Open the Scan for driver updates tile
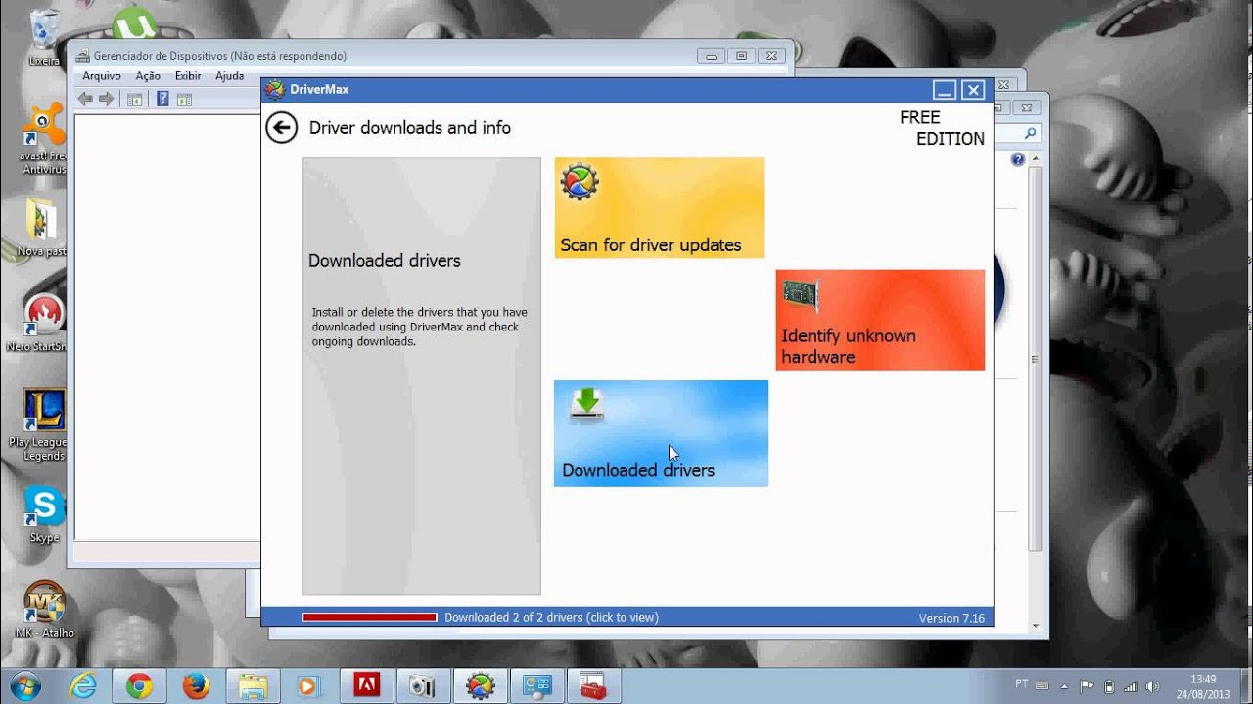 tap(659, 207)
